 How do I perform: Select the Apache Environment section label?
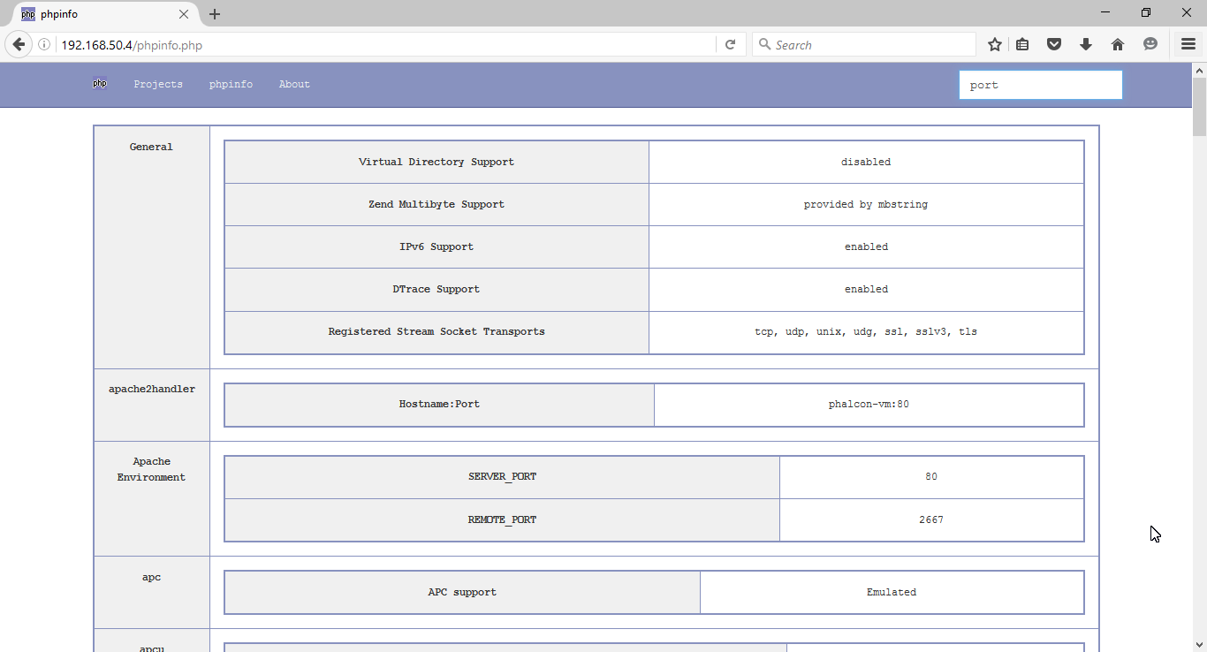tap(151, 469)
